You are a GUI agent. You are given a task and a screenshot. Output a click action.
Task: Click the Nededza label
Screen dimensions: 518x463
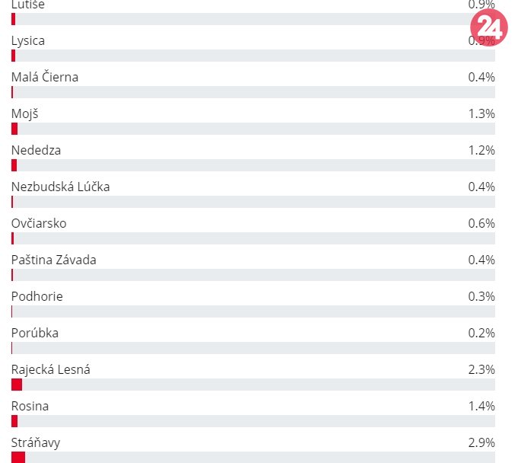tap(37, 150)
